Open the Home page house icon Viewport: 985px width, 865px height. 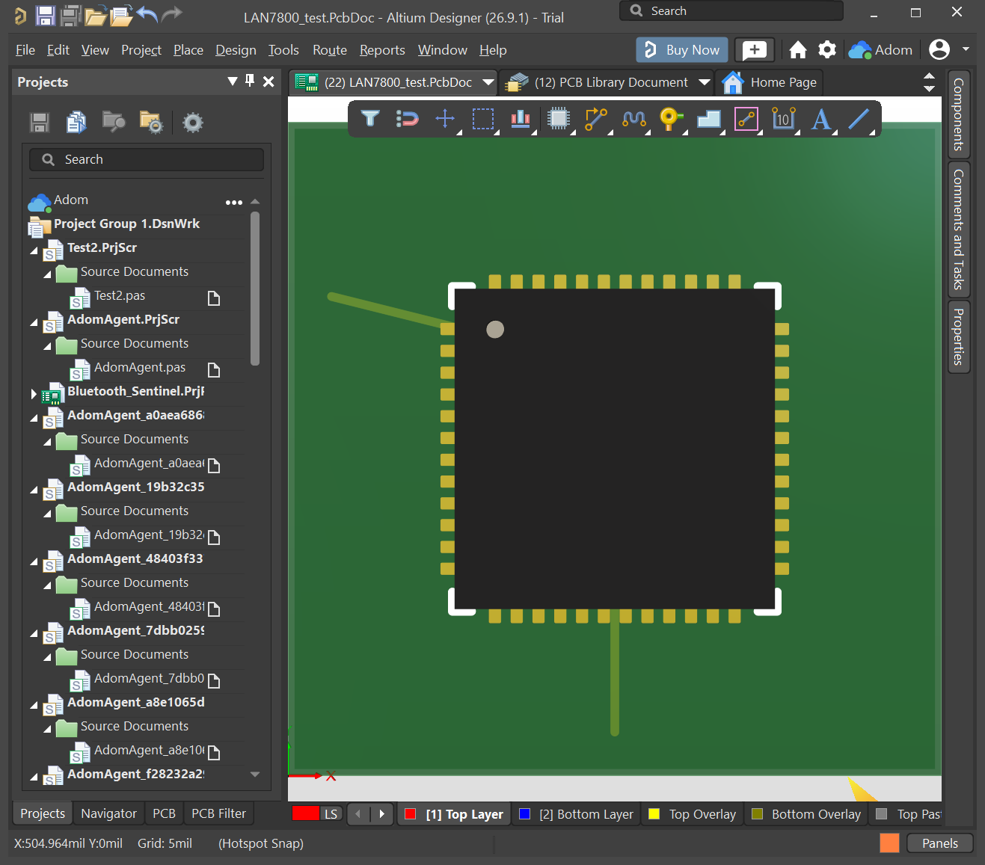(798, 50)
